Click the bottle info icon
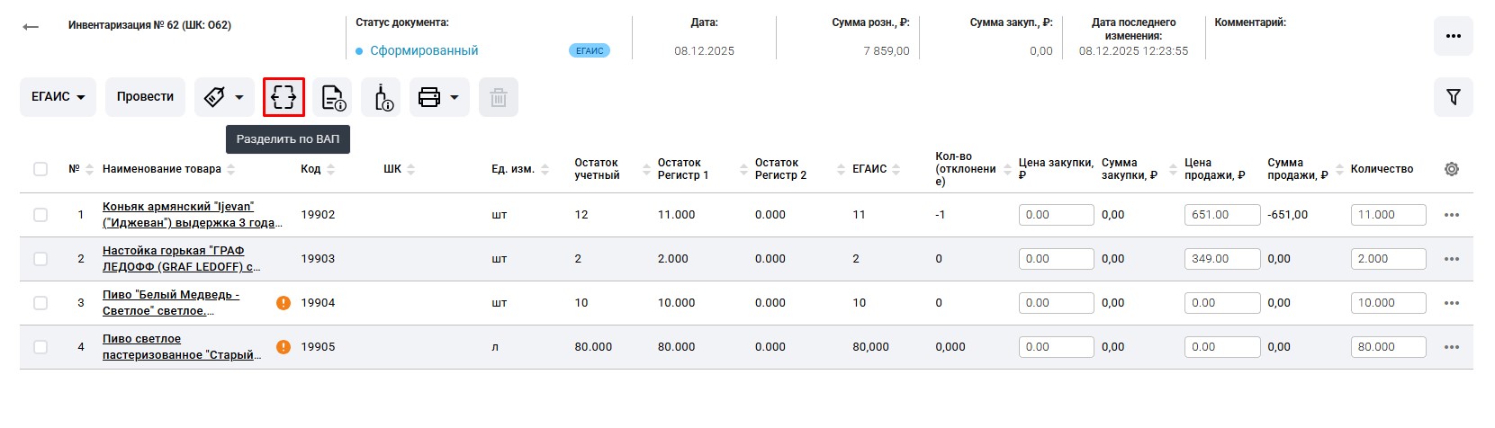1495x428 pixels. click(x=382, y=97)
